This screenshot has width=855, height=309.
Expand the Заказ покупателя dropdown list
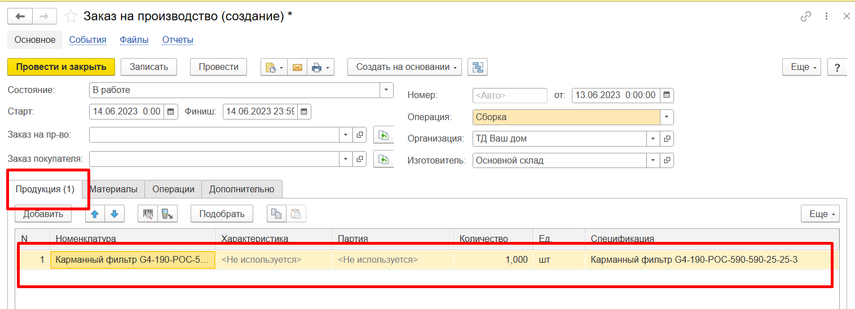pyautogui.click(x=346, y=159)
